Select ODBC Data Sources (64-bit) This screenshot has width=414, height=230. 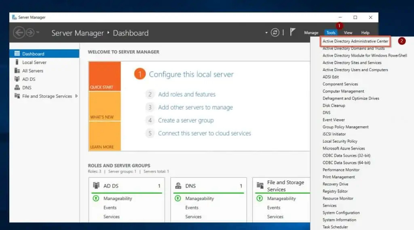(x=346, y=162)
